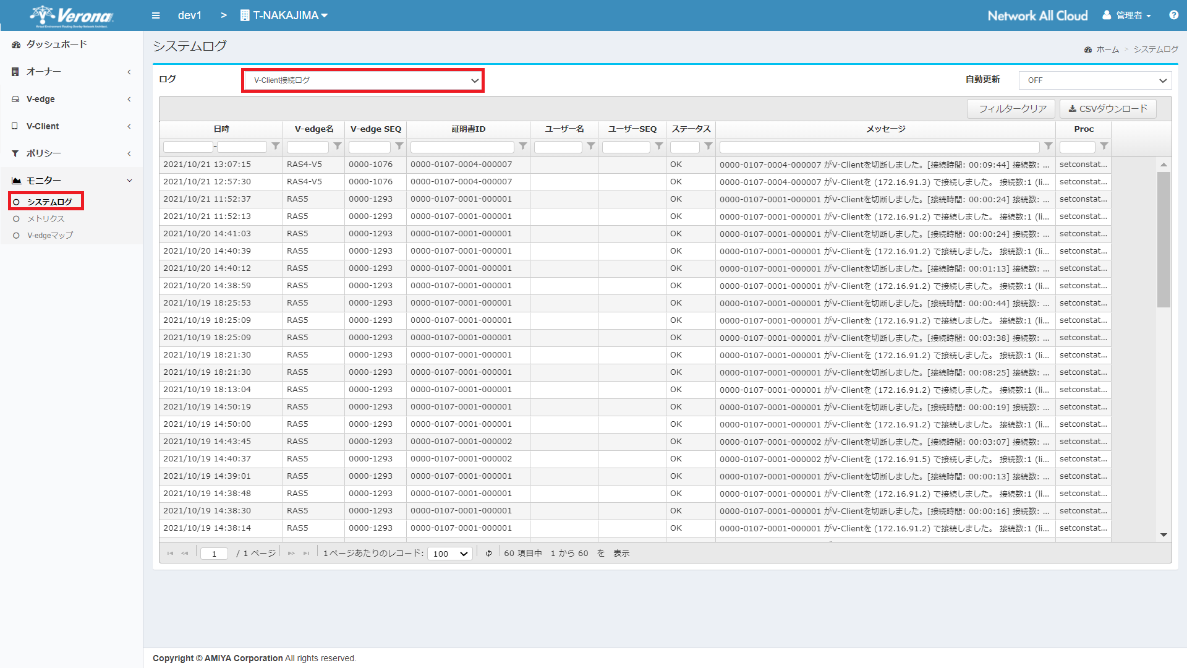Screen dimensions: 1187x668
Task: Click the V-edge SEQ filter funnel icon
Action: 399,147
